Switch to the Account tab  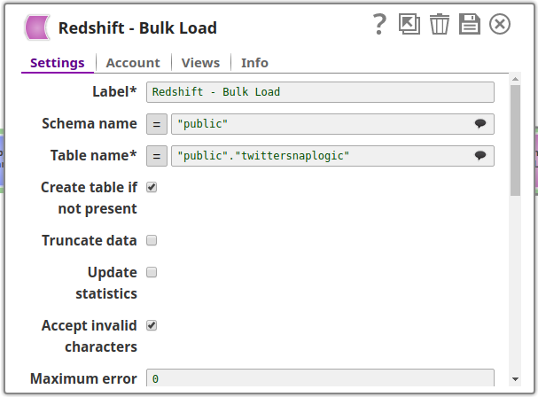tap(133, 63)
